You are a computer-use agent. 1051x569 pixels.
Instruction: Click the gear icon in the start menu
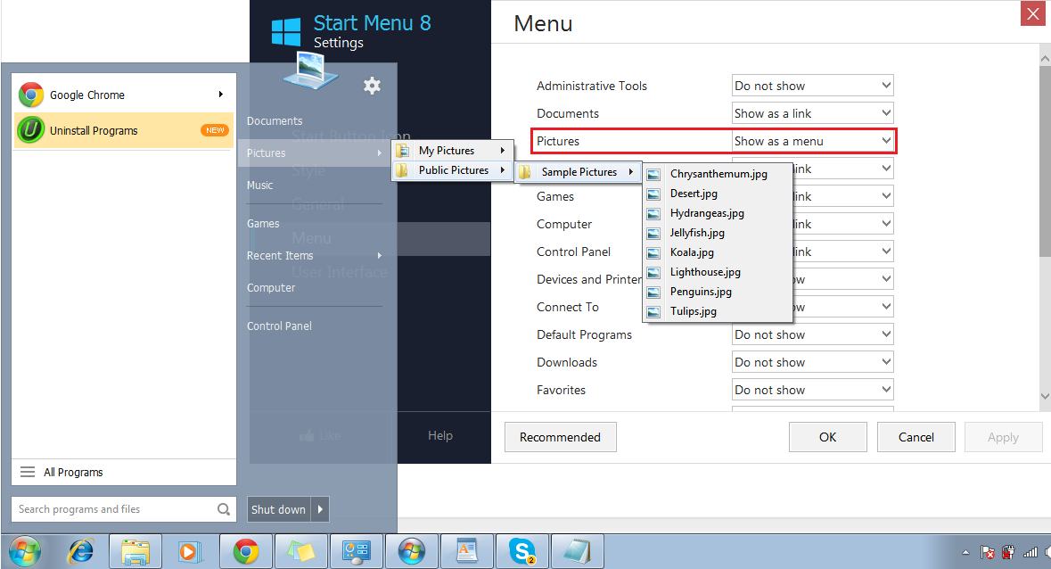pos(372,85)
